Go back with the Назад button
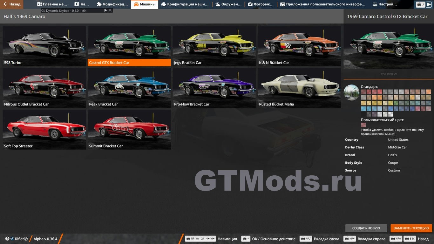The height and width of the screenshot is (244, 434). point(12,4)
